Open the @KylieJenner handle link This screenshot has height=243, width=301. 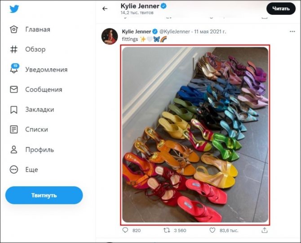point(175,31)
